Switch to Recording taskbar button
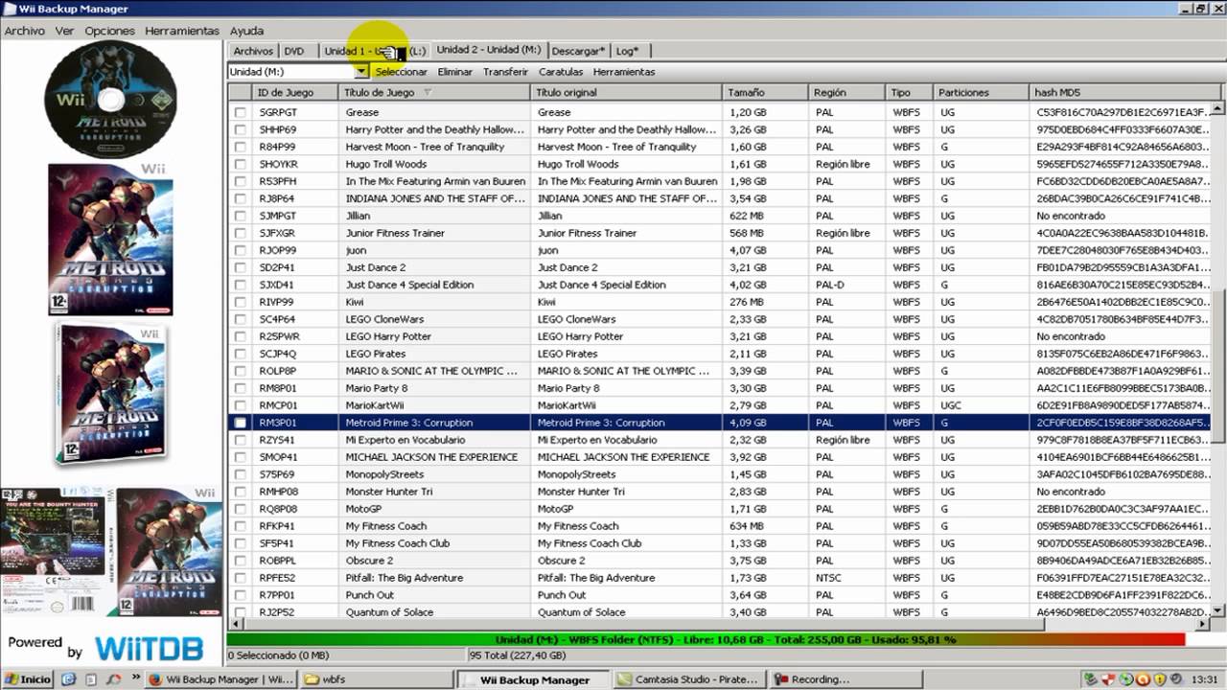The width and height of the screenshot is (1227, 690). point(844,679)
